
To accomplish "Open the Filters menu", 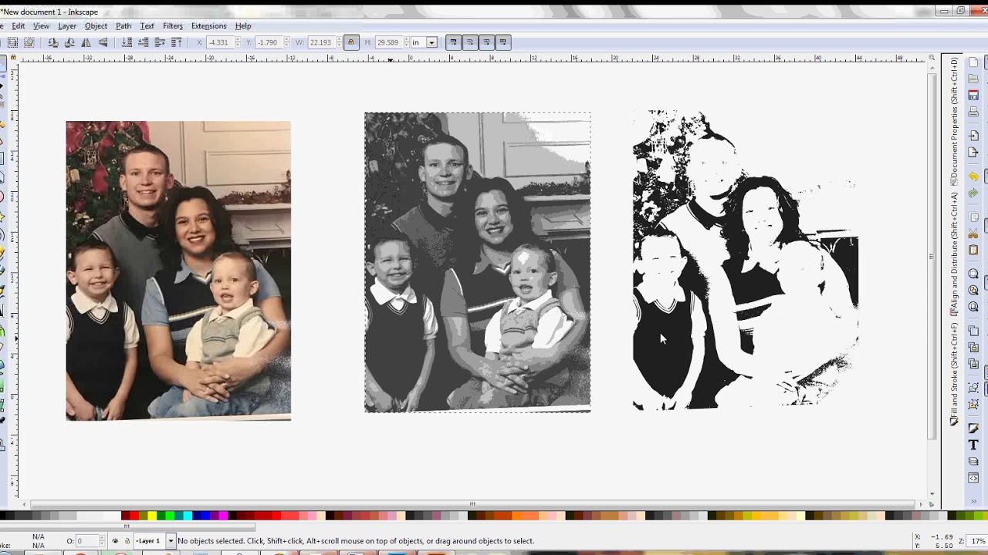I will pyautogui.click(x=173, y=25).
